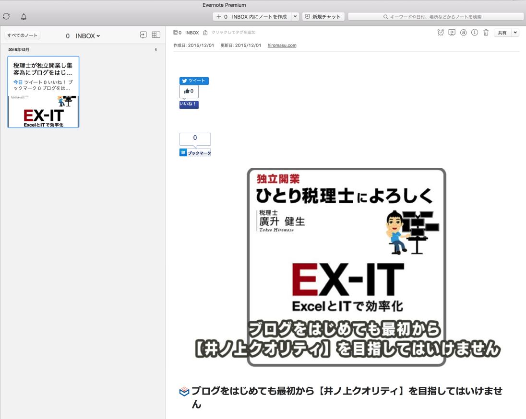Delete note with trash icon
The height and width of the screenshot is (419, 526).
(486, 33)
